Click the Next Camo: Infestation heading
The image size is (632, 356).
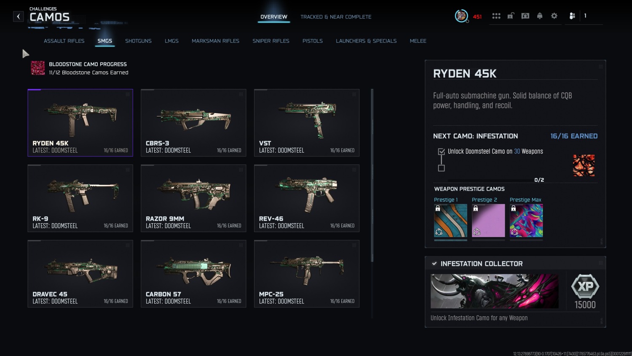pos(475,136)
